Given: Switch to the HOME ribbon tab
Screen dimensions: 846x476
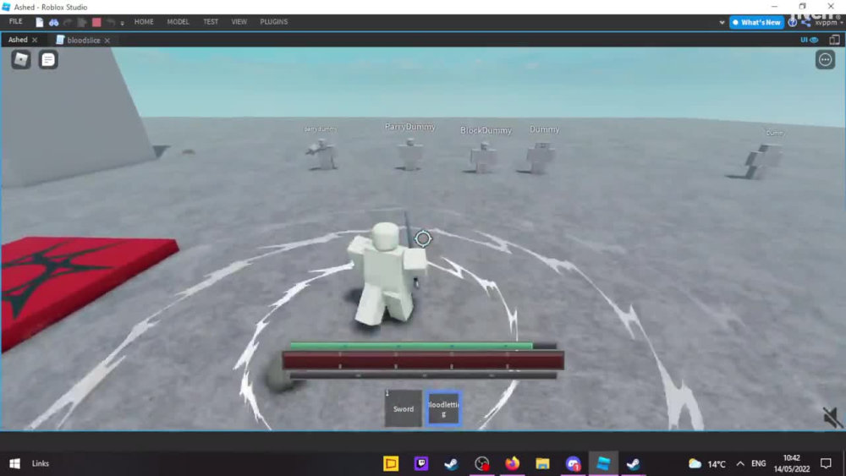Looking at the screenshot, I should click(x=144, y=22).
